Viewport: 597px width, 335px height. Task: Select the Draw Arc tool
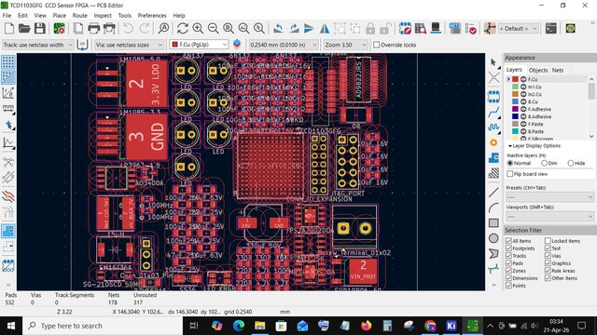[x=493, y=208]
